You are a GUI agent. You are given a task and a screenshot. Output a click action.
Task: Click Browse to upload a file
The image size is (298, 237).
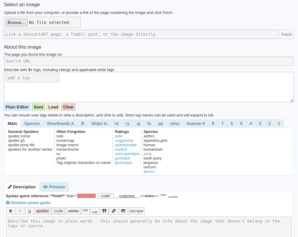pyautogui.click(x=17, y=22)
